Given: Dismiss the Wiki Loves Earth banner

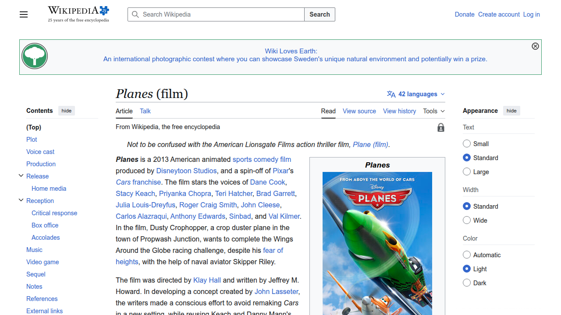Looking at the screenshot, I should 535,46.
